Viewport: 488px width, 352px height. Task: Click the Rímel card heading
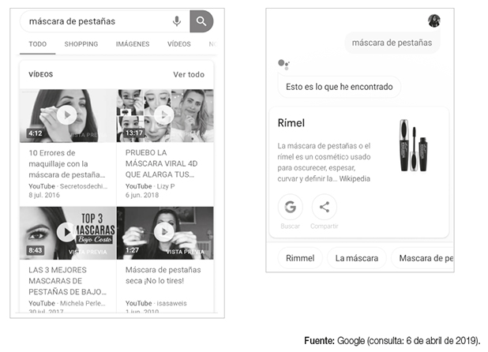point(291,123)
